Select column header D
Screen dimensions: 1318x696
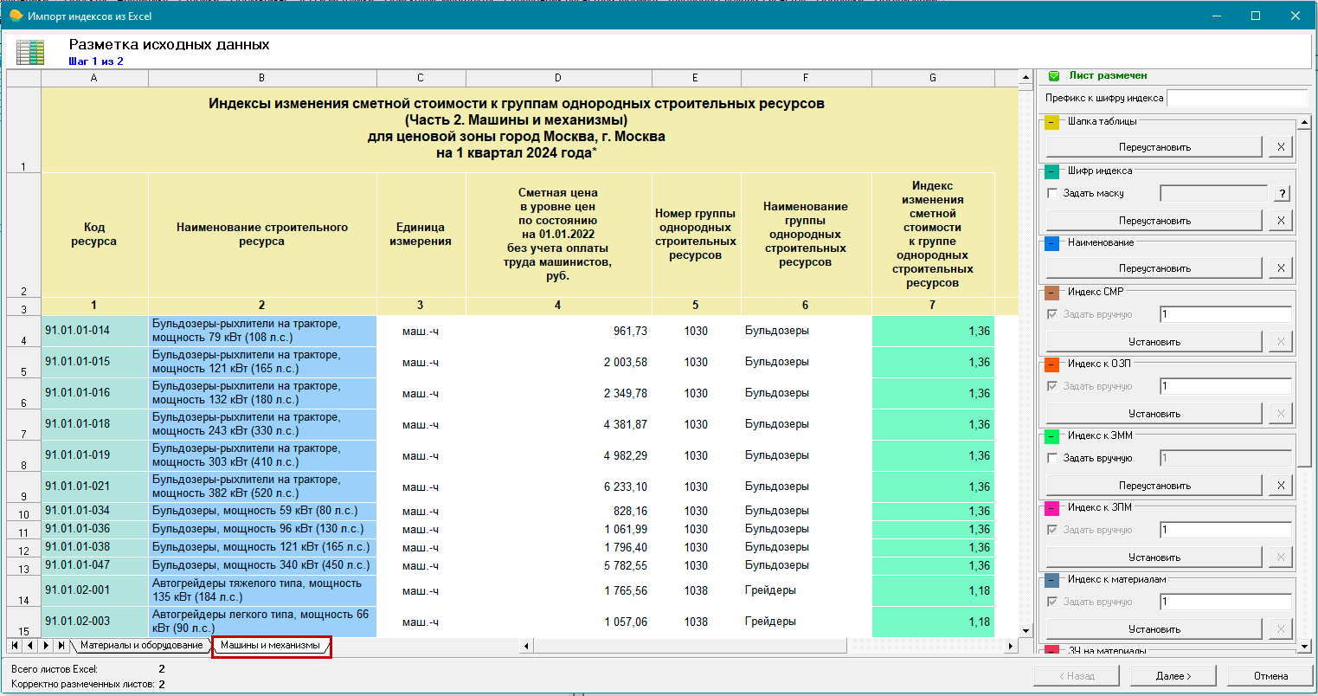tap(558, 78)
